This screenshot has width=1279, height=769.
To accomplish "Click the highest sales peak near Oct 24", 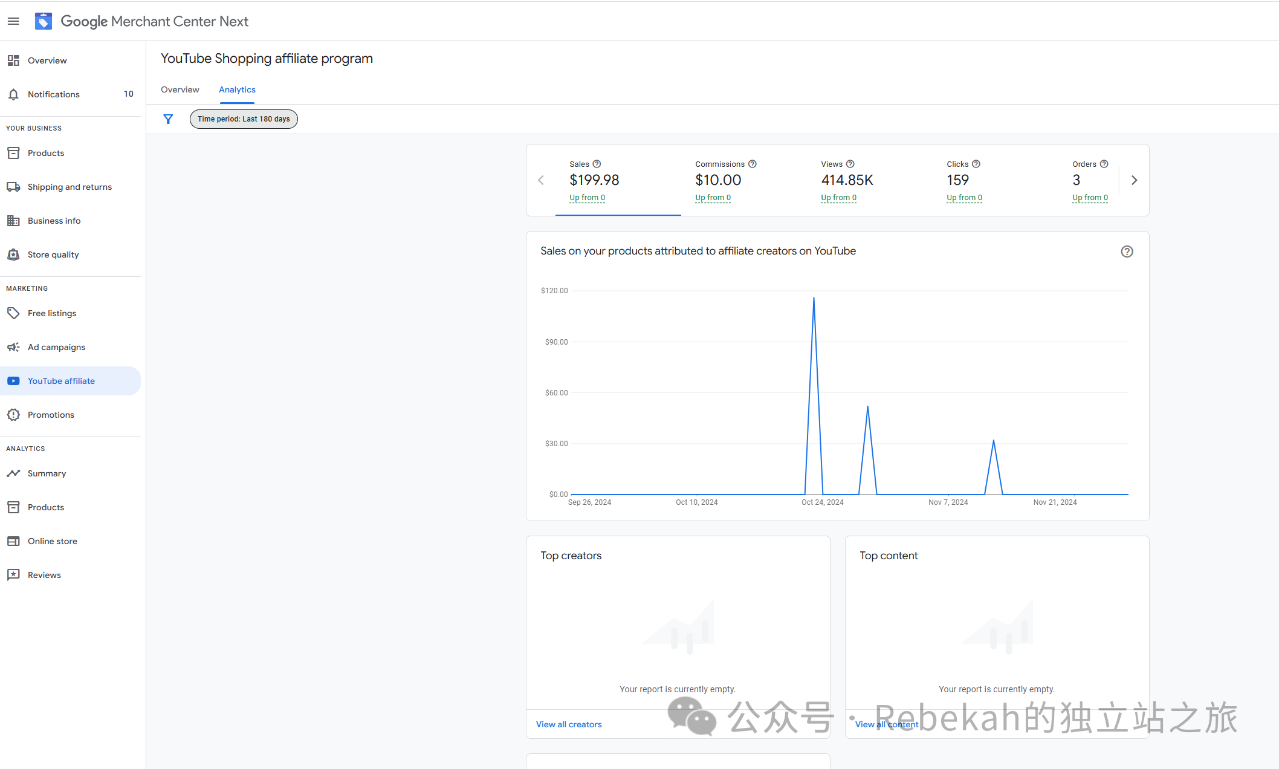I will pyautogui.click(x=814, y=298).
